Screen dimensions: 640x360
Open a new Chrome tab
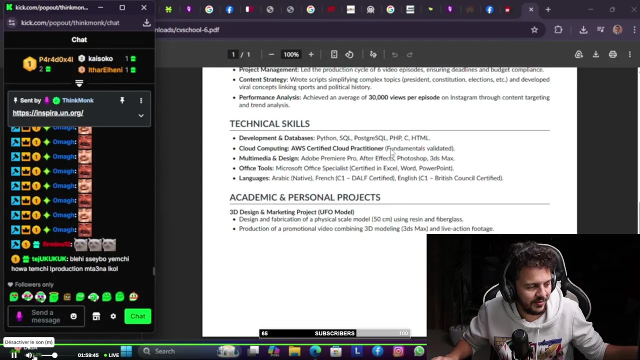[x=548, y=9]
